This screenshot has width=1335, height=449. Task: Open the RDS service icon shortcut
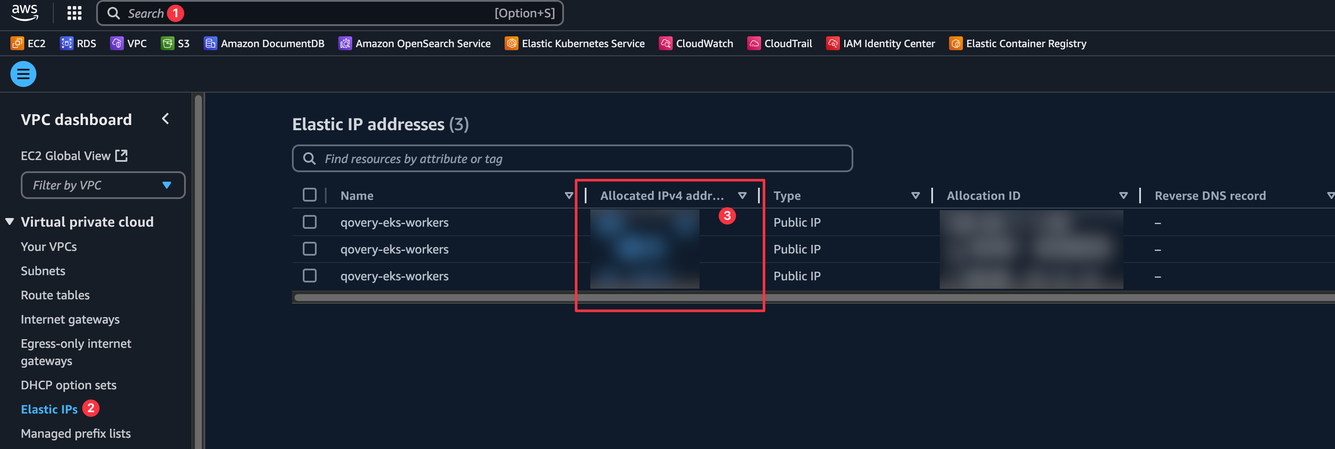click(x=66, y=43)
